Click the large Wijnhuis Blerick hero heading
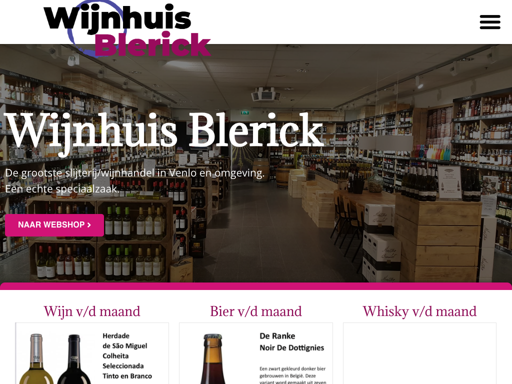This screenshot has height=384, width=512. point(164,130)
